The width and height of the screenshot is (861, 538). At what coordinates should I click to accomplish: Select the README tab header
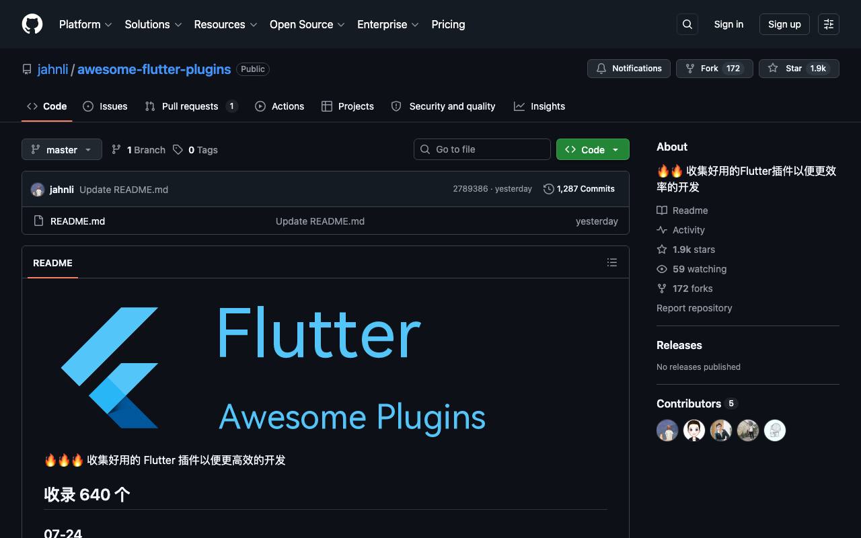[52, 263]
